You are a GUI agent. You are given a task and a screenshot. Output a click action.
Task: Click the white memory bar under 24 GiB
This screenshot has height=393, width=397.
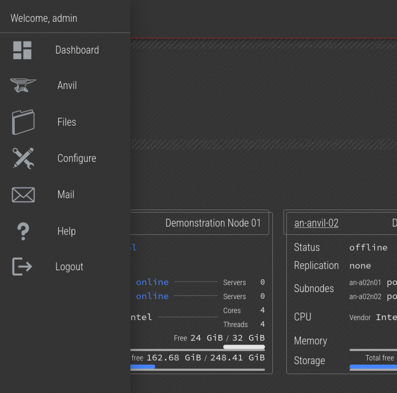tap(244, 347)
